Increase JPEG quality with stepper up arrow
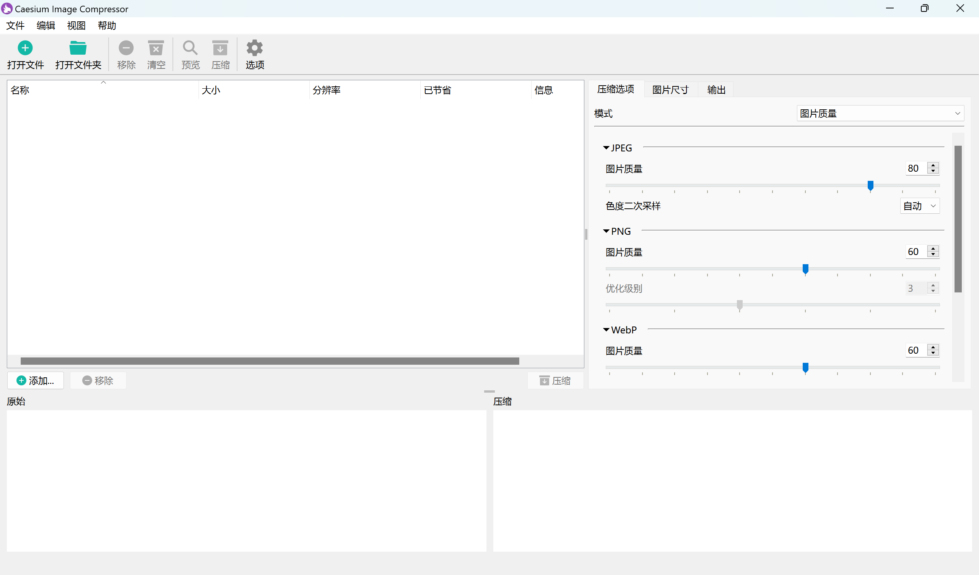 point(933,166)
